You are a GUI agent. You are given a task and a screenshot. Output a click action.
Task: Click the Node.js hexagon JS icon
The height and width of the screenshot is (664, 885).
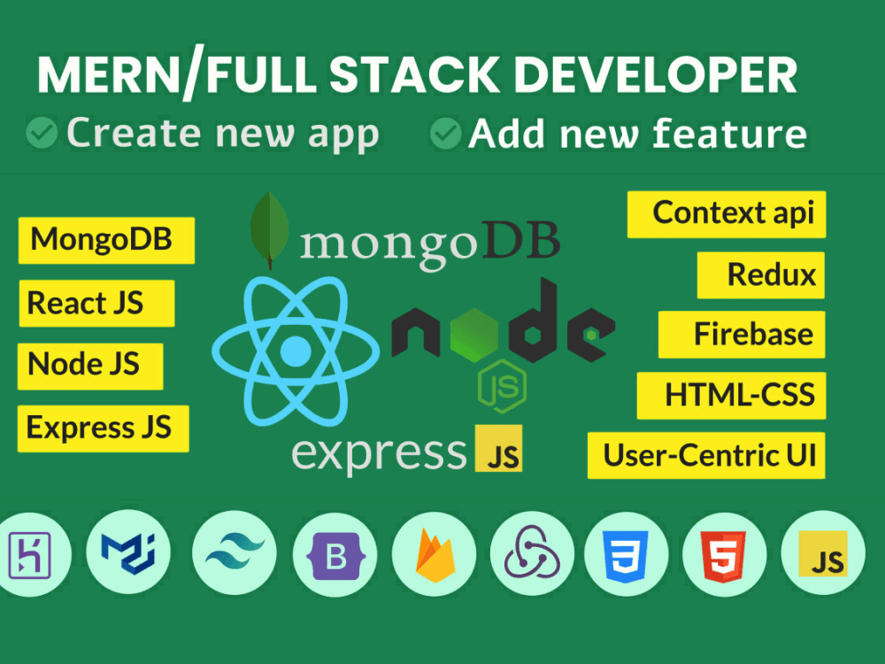pos(502,386)
